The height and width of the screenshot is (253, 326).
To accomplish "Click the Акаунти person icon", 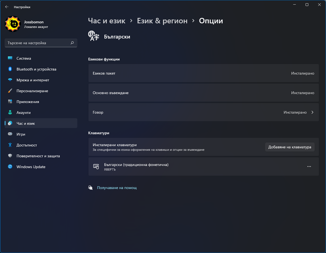I will coord(10,112).
